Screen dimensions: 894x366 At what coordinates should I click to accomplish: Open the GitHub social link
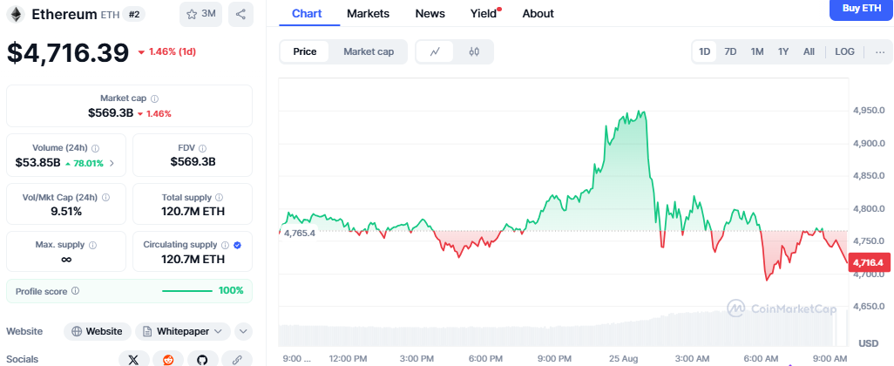point(202,359)
